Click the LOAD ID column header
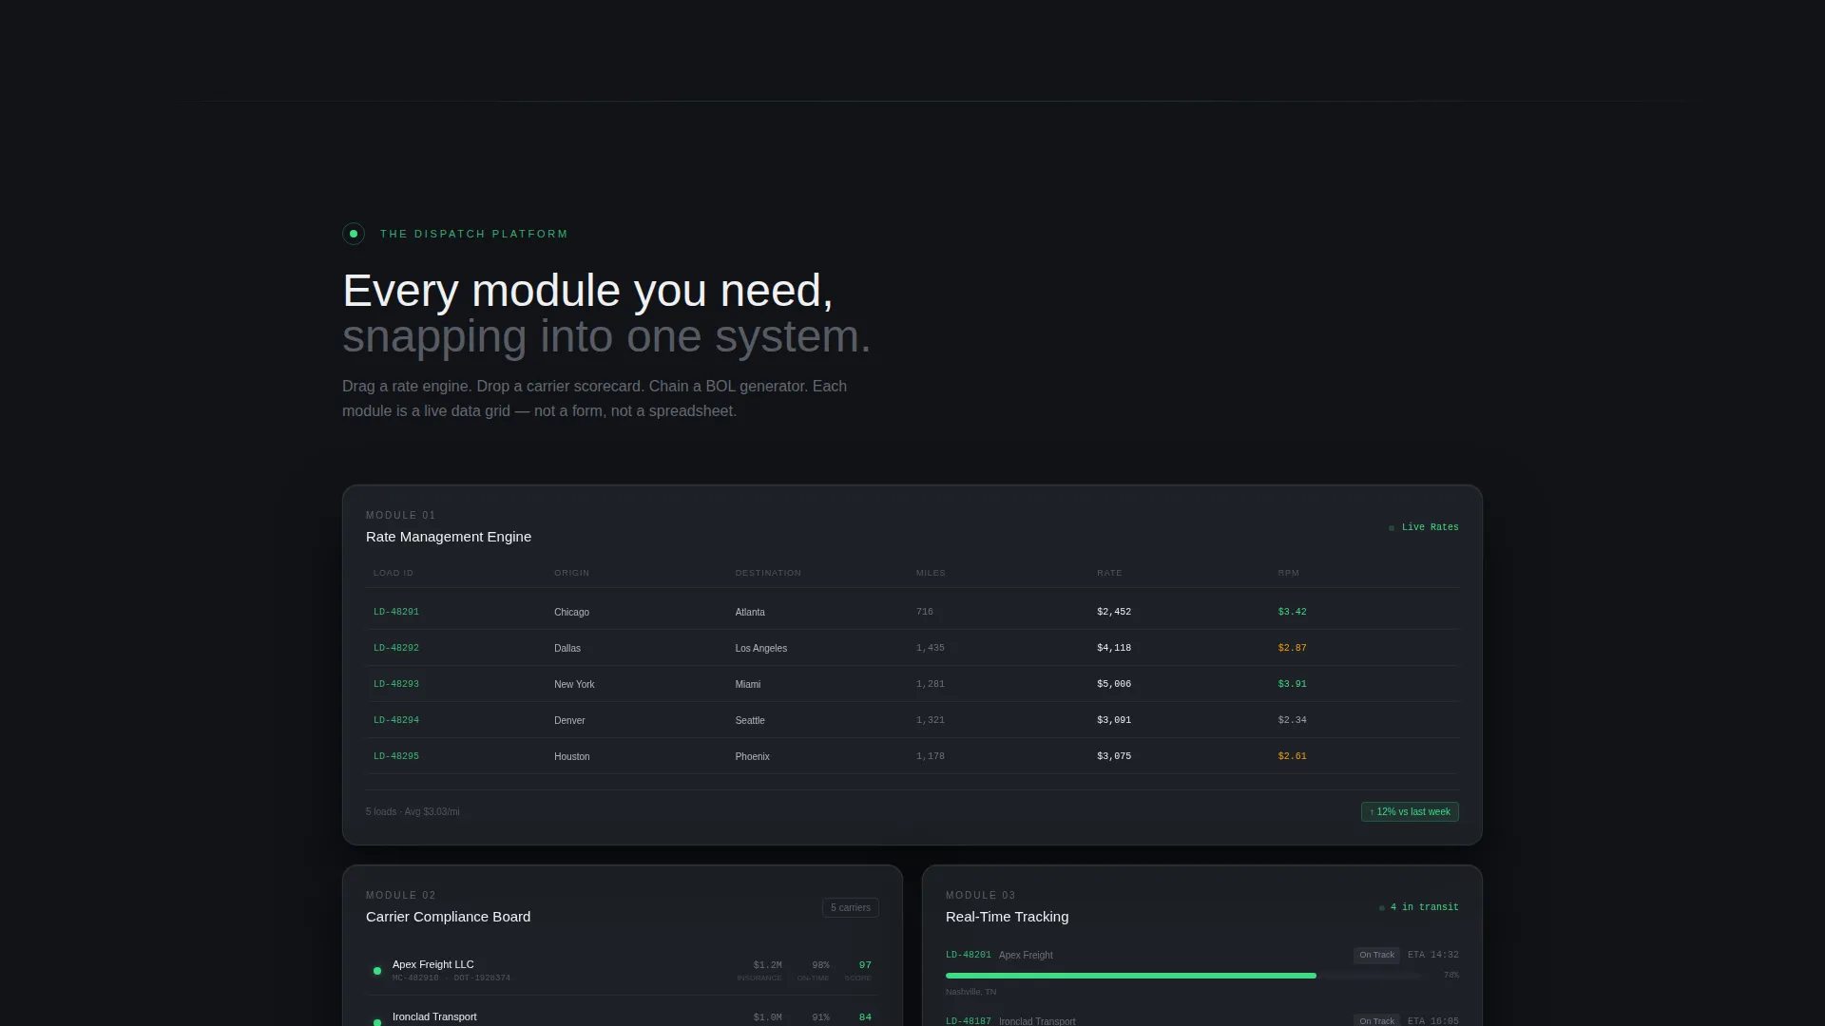The height and width of the screenshot is (1026, 1825). [x=394, y=573]
